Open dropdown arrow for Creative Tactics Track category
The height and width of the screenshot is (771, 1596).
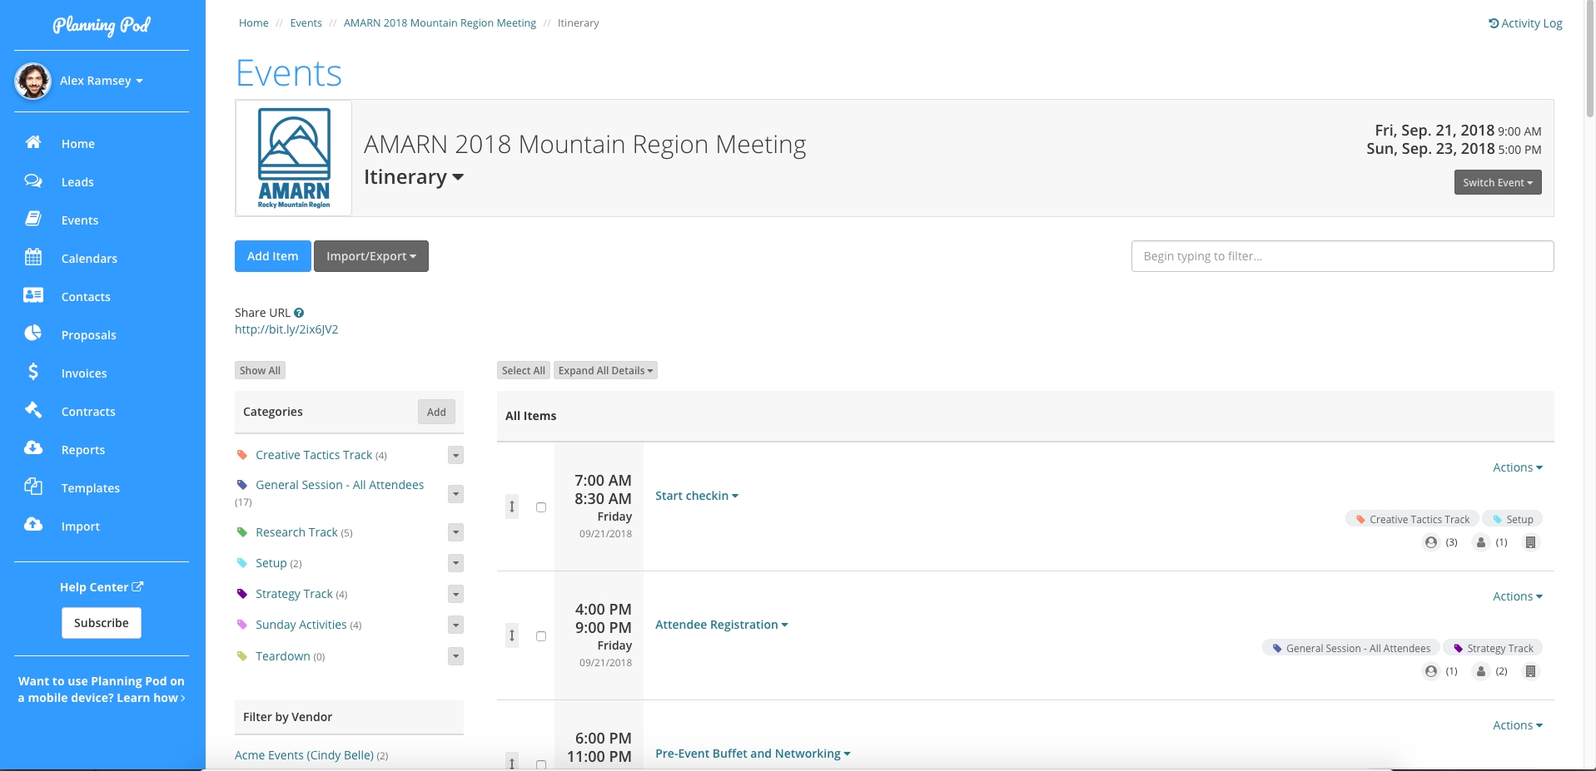tap(455, 455)
